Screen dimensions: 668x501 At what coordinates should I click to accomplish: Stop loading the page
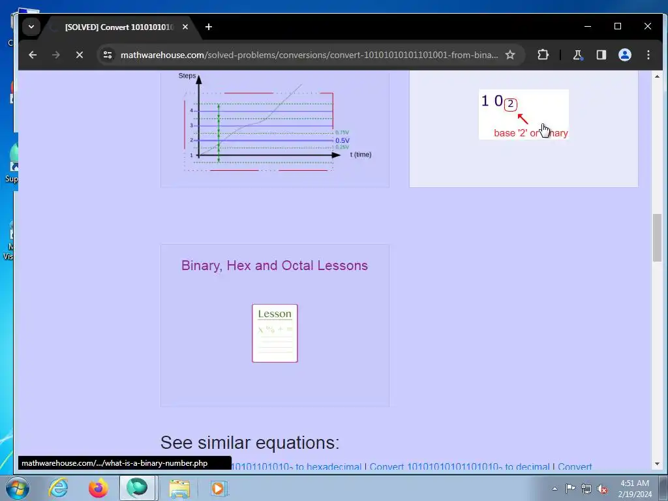79,55
